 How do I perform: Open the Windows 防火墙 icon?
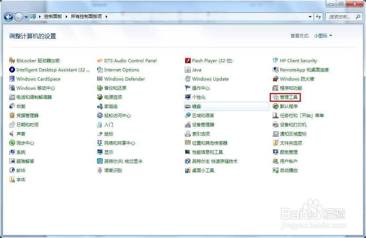coord(276,79)
